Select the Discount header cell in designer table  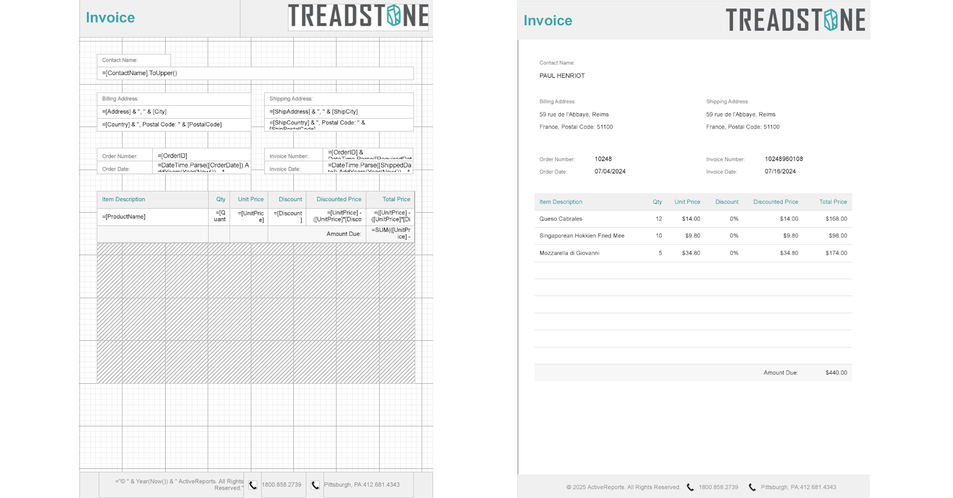coord(287,200)
